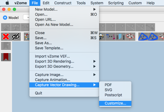This screenshot has height=112, width=164.
Task: Click Save Template in the File menu
Action: coord(49,48)
